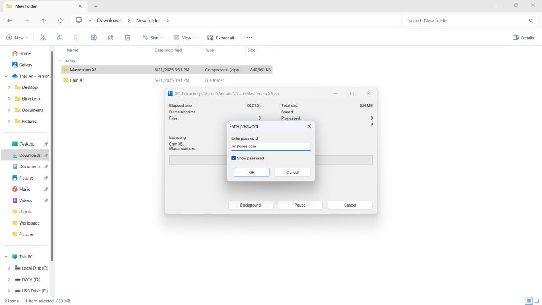Expand the Pictures folder under OneDrive
This screenshot has width=542, height=305.
[x=9, y=121]
